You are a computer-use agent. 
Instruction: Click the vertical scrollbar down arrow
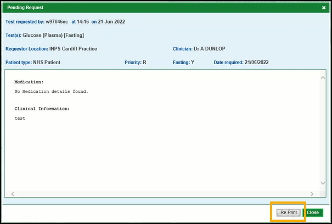[323, 184]
